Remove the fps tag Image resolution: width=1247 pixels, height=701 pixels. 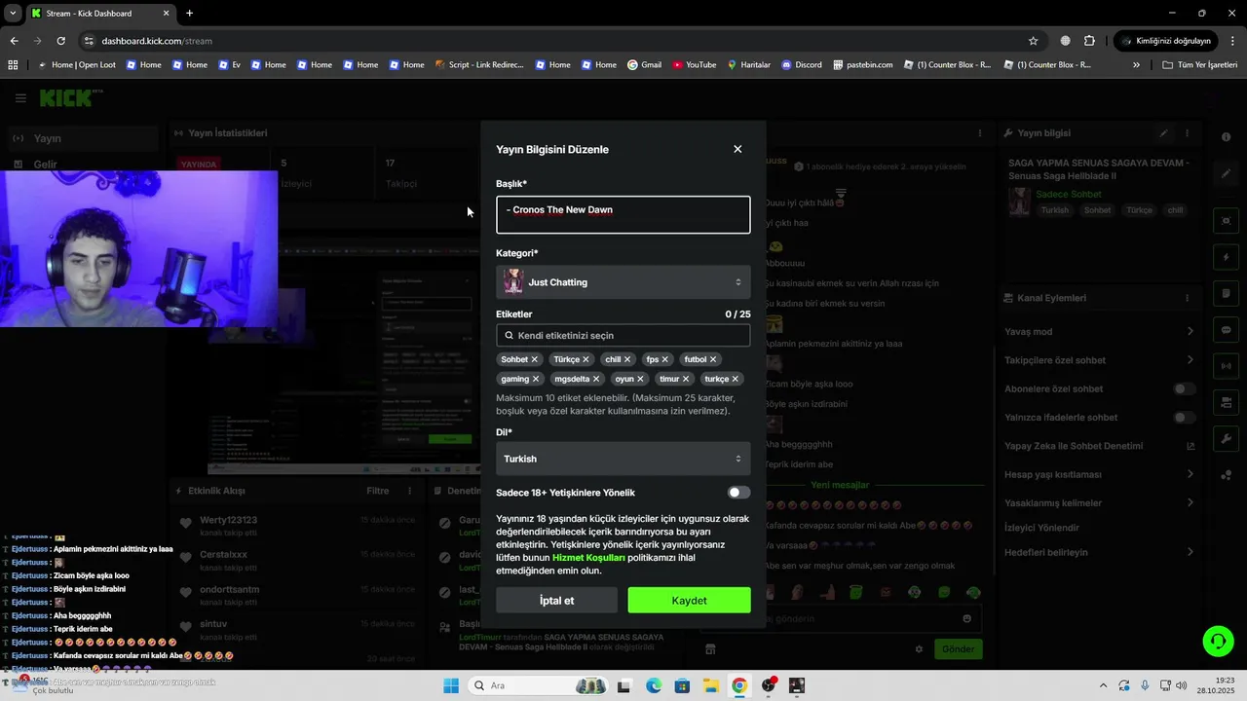[x=665, y=359]
